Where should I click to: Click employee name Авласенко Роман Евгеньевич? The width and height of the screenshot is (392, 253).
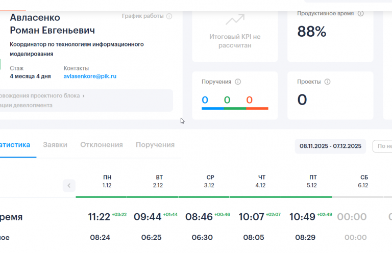pos(53,24)
